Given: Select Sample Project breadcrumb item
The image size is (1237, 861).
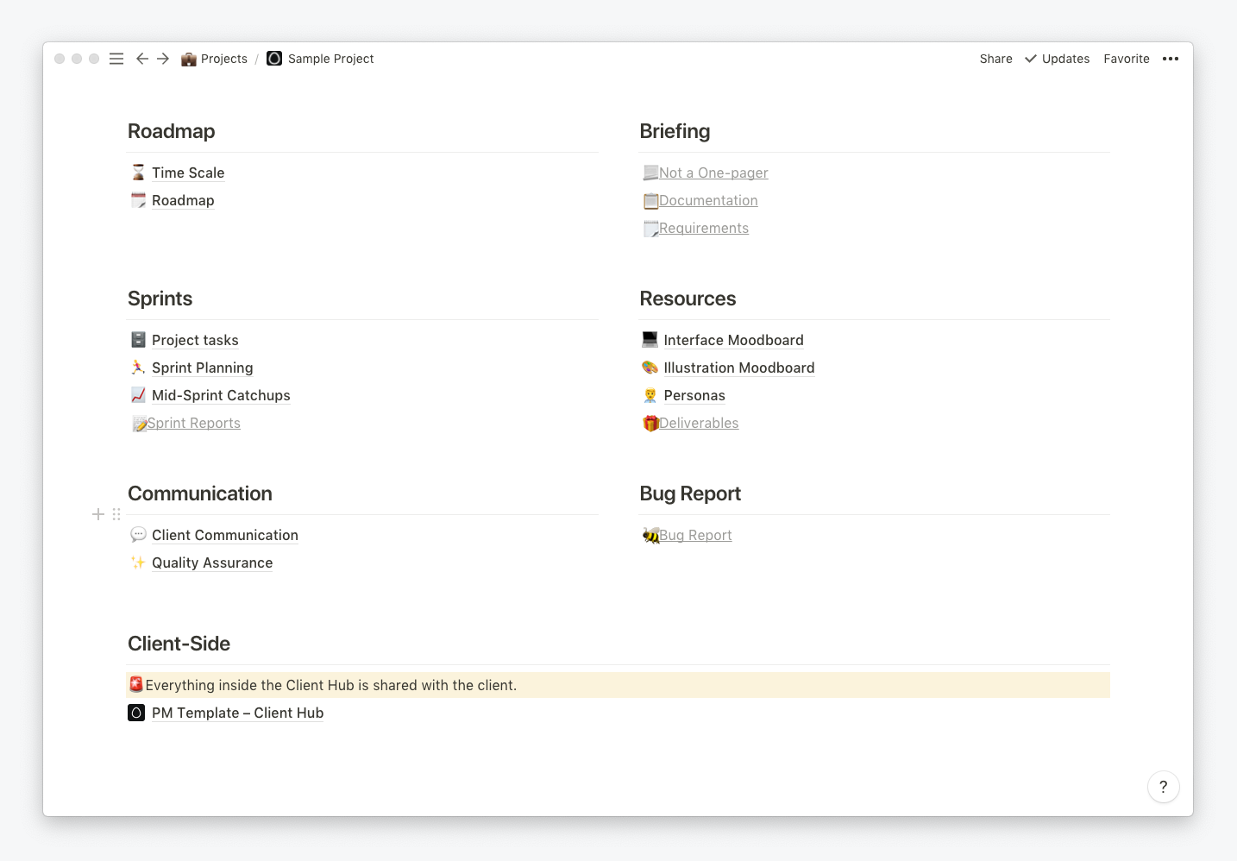Looking at the screenshot, I should click(320, 59).
